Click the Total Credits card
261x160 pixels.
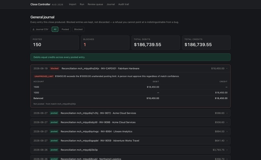click(206, 43)
